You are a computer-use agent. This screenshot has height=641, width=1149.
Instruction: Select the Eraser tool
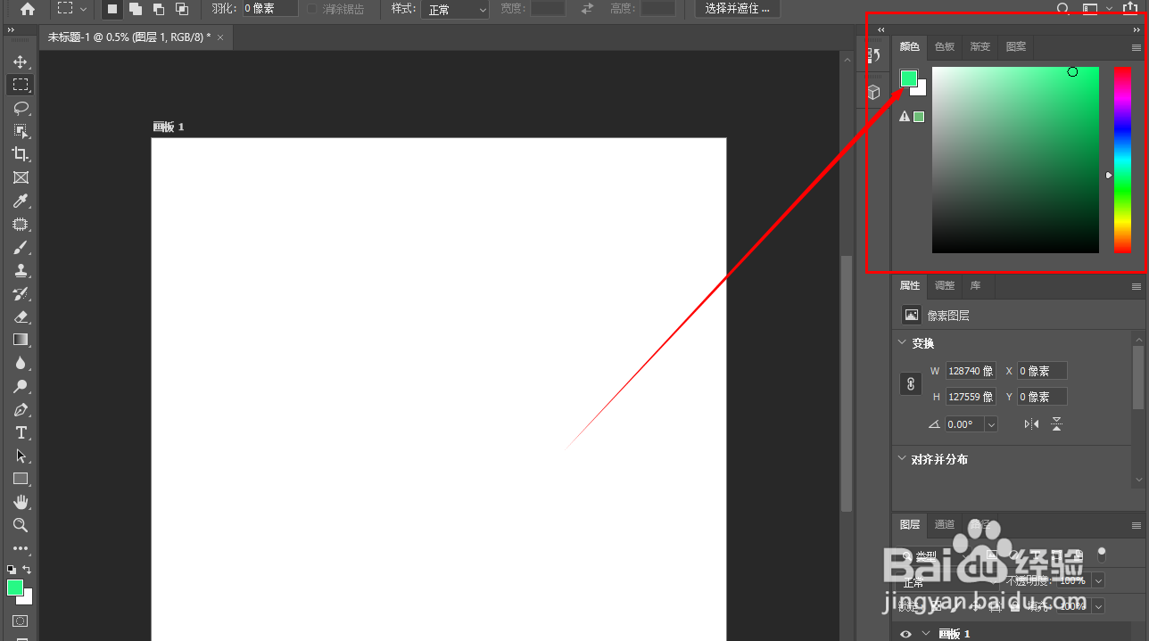point(21,316)
